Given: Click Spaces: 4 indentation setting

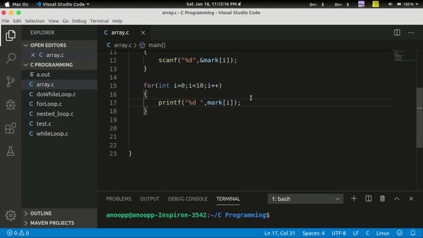Looking at the screenshot, I should point(313,233).
